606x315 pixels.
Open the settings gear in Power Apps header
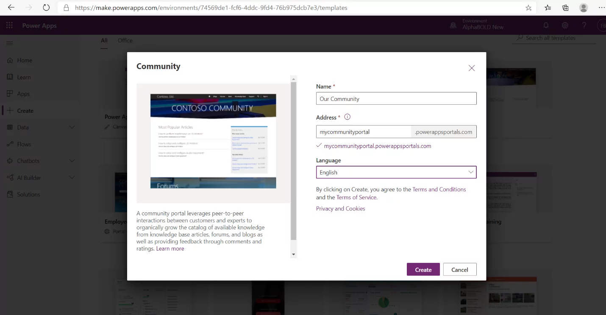[x=565, y=25]
